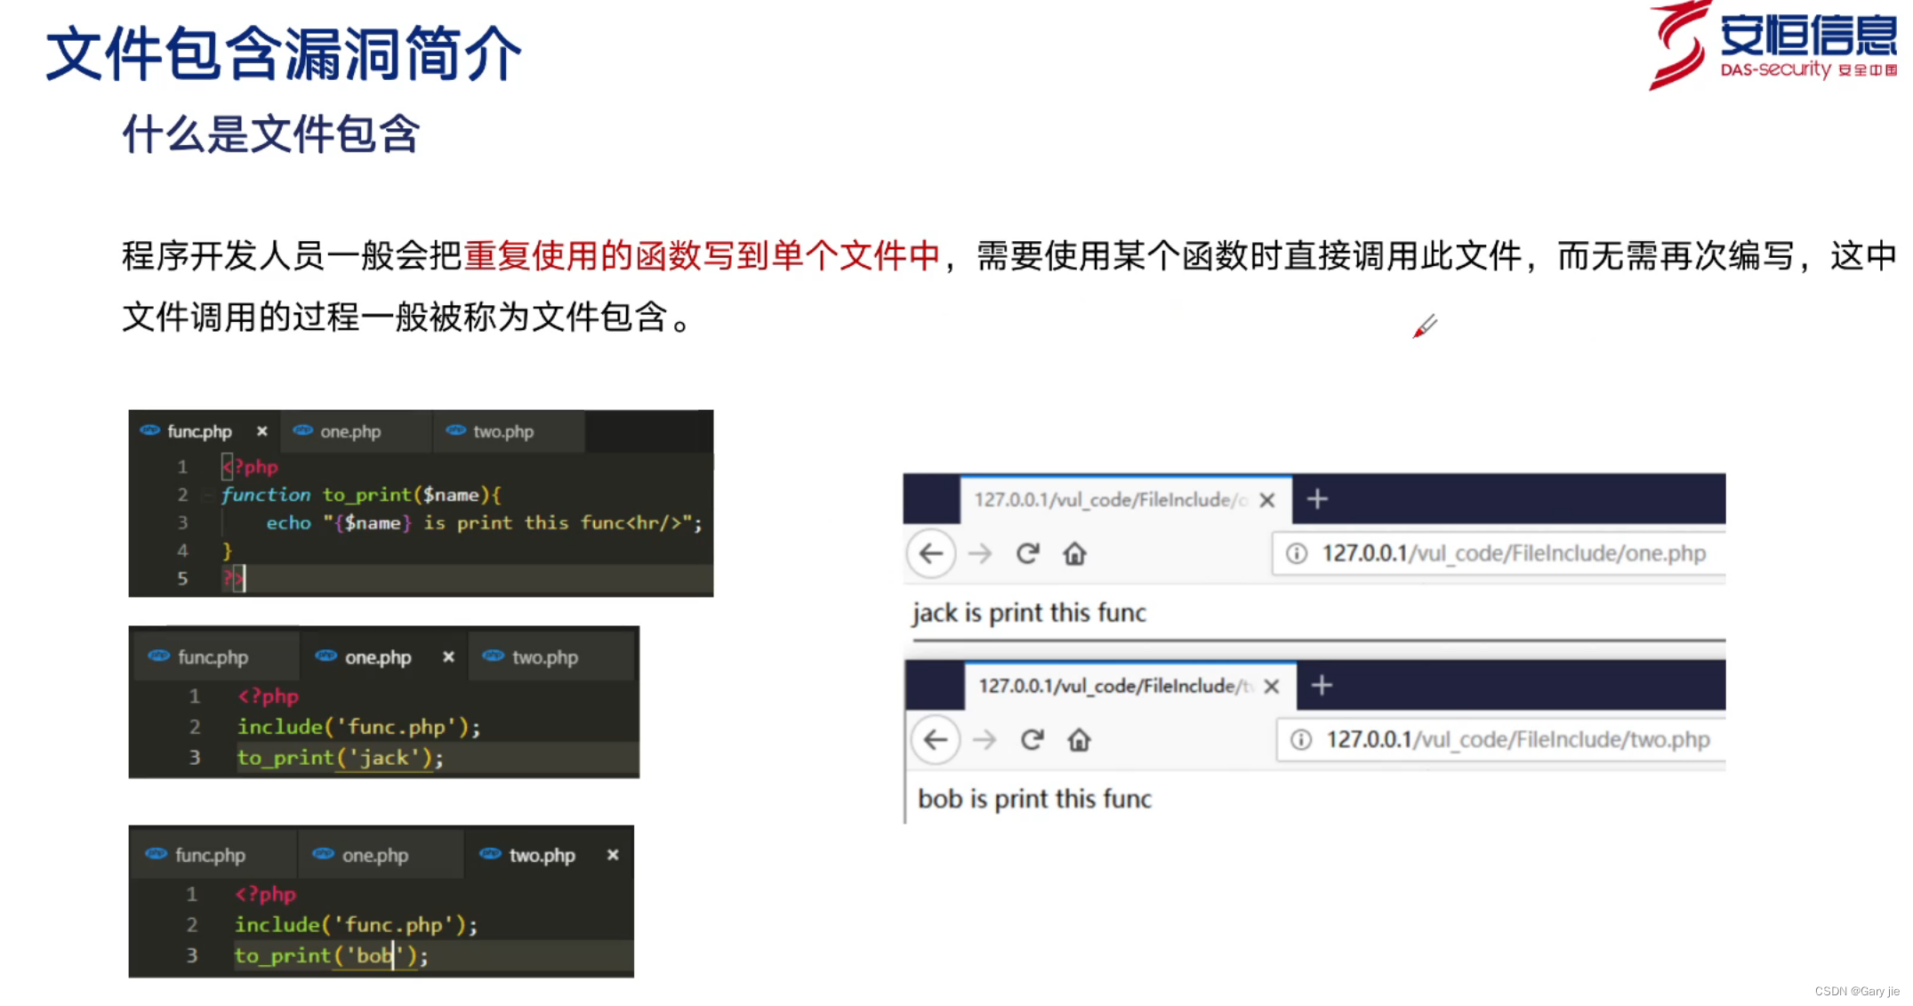
Task: Select the 127.0.0.1/vul_code/FileInclude/t browser tab
Action: point(1130,685)
